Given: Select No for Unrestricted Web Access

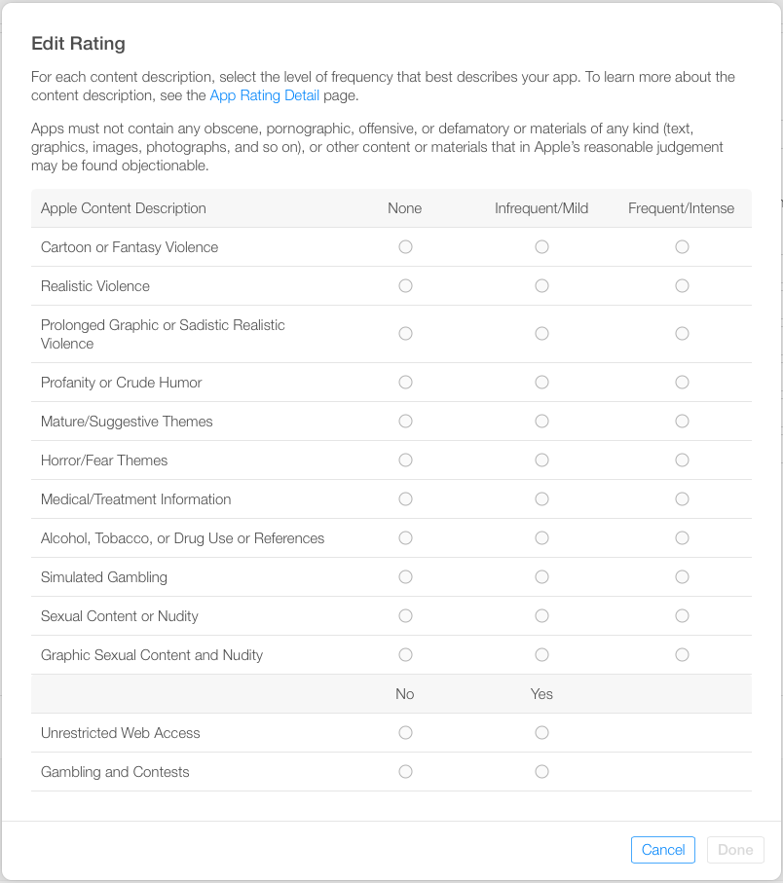Looking at the screenshot, I should [x=405, y=733].
